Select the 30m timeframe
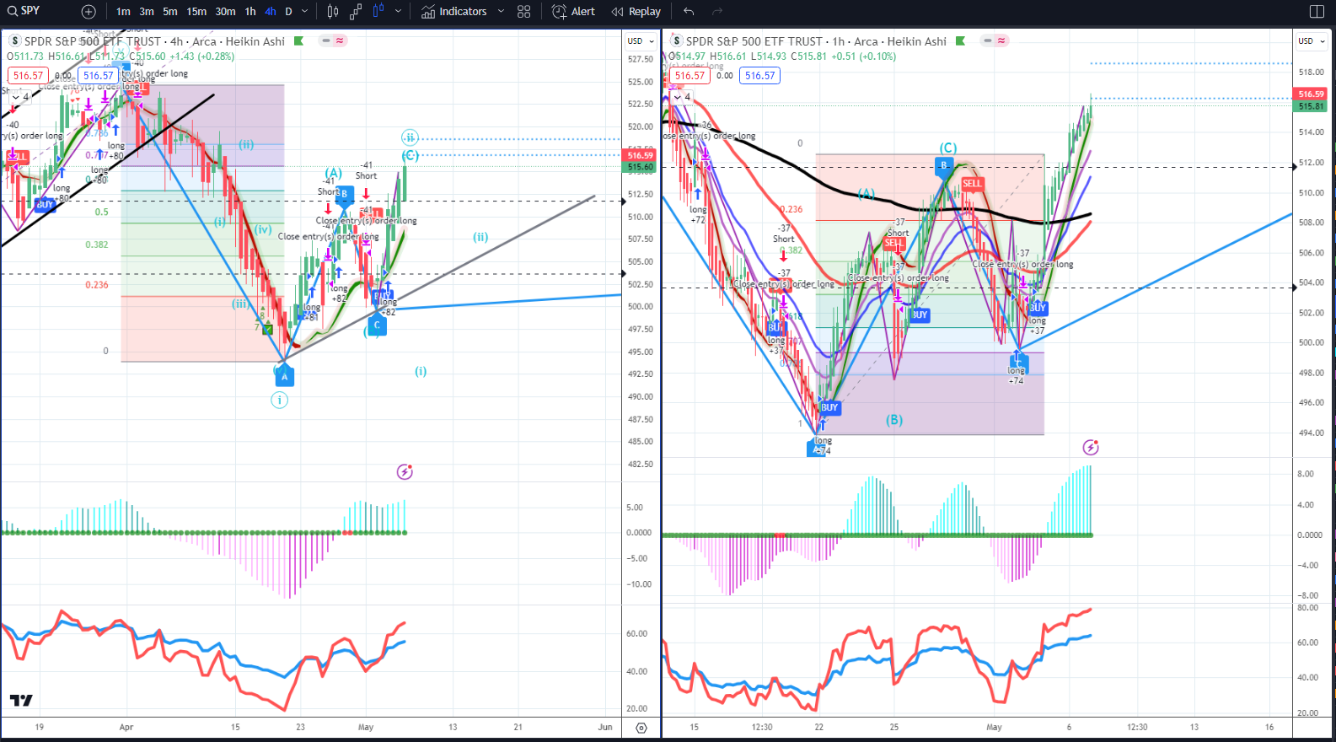Image resolution: width=1336 pixels, height=742 pixels. coord(225,12)
